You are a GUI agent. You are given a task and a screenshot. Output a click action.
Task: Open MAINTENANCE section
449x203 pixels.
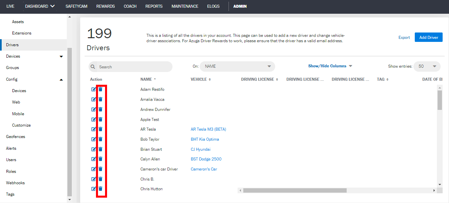click(185, 6)
